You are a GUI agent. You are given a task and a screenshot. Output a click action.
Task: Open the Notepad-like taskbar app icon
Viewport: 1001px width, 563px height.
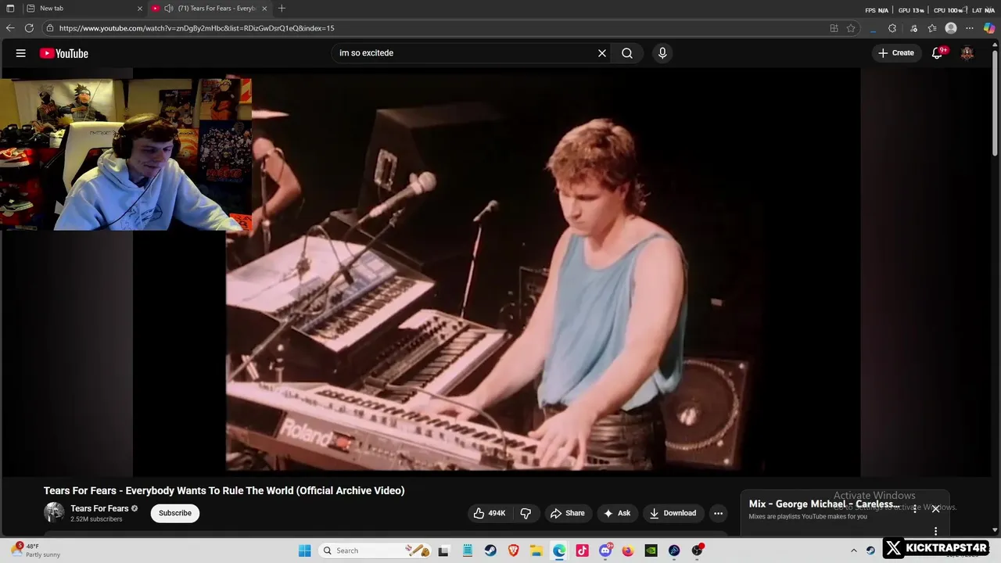coord(467,550)
